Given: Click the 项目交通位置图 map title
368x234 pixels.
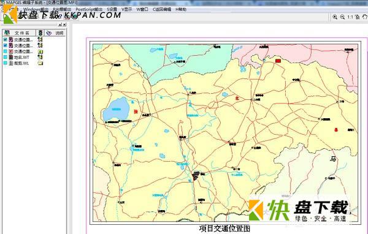Looking at the screenshot, I should tap(224, 228).
